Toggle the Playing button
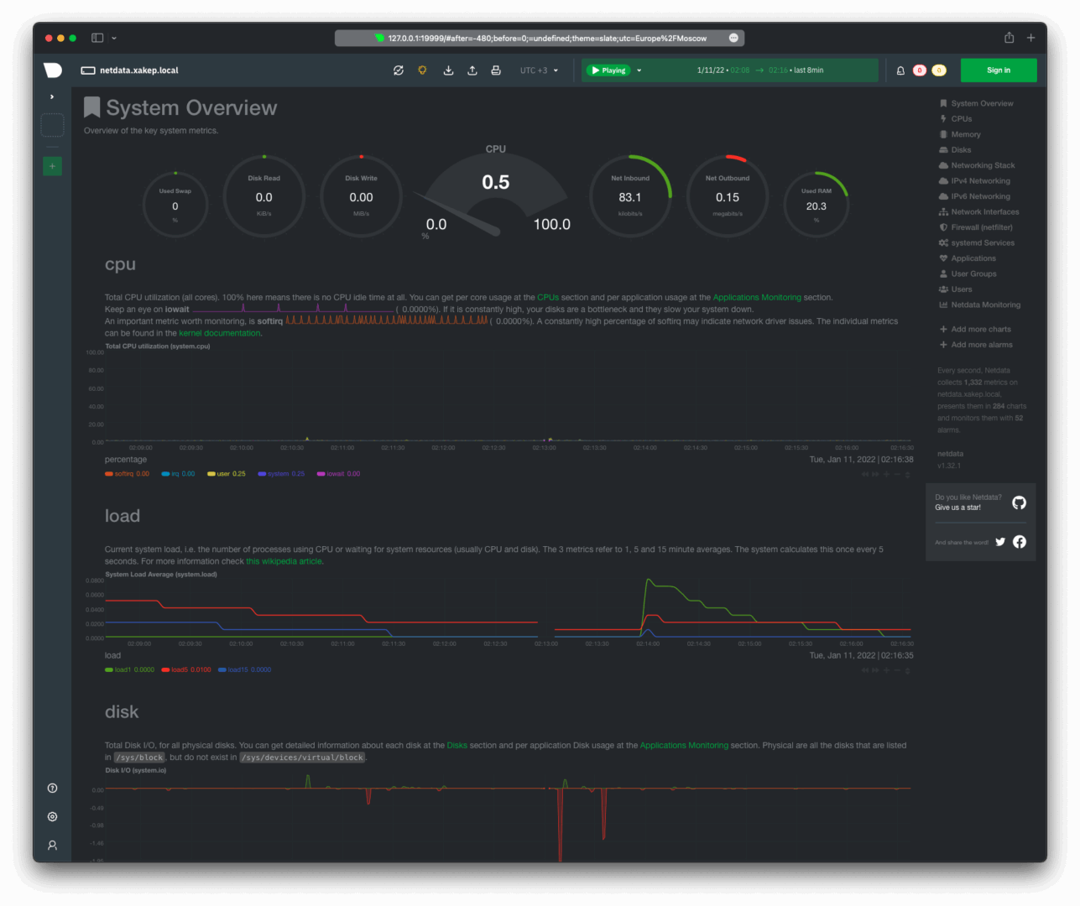Image resolution: width=1080 pixels, height=906 pixels. pyautogui.click(x=608, y=70)
